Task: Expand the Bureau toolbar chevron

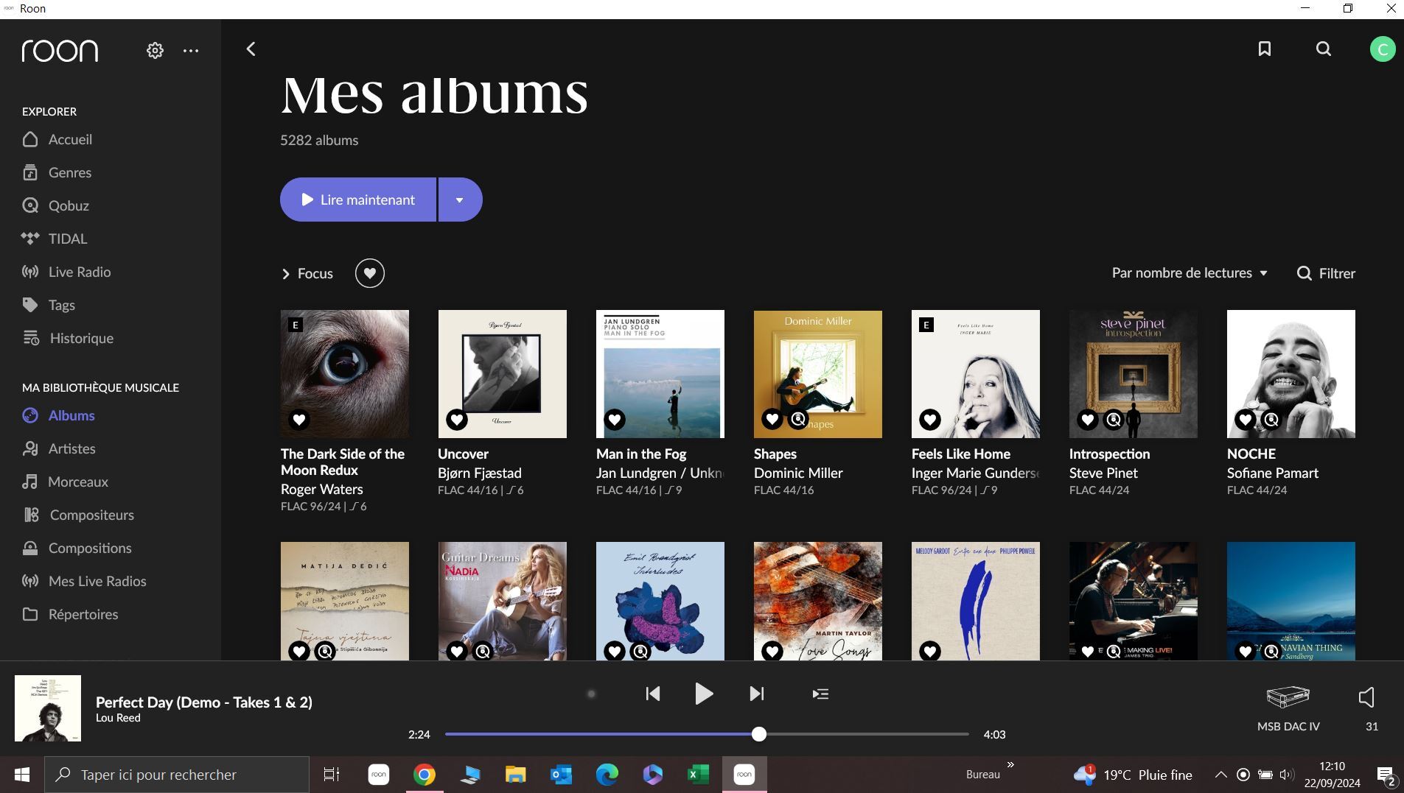Action: click(x=1010, y=765)
